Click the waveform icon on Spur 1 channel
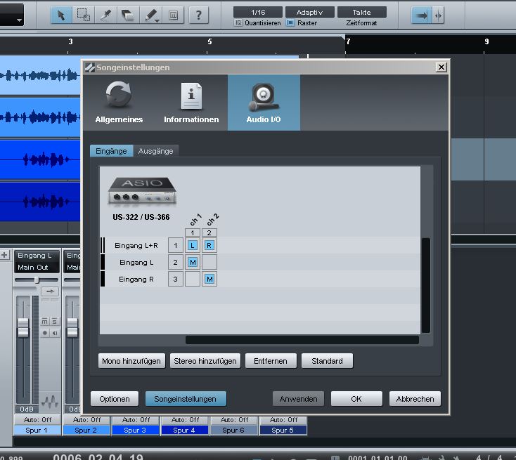The image size is (516, 460). pyautogui.click(x=50, y=401)
